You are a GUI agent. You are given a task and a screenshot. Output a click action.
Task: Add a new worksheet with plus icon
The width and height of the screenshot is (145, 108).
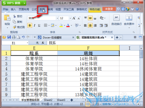point(72,100)
